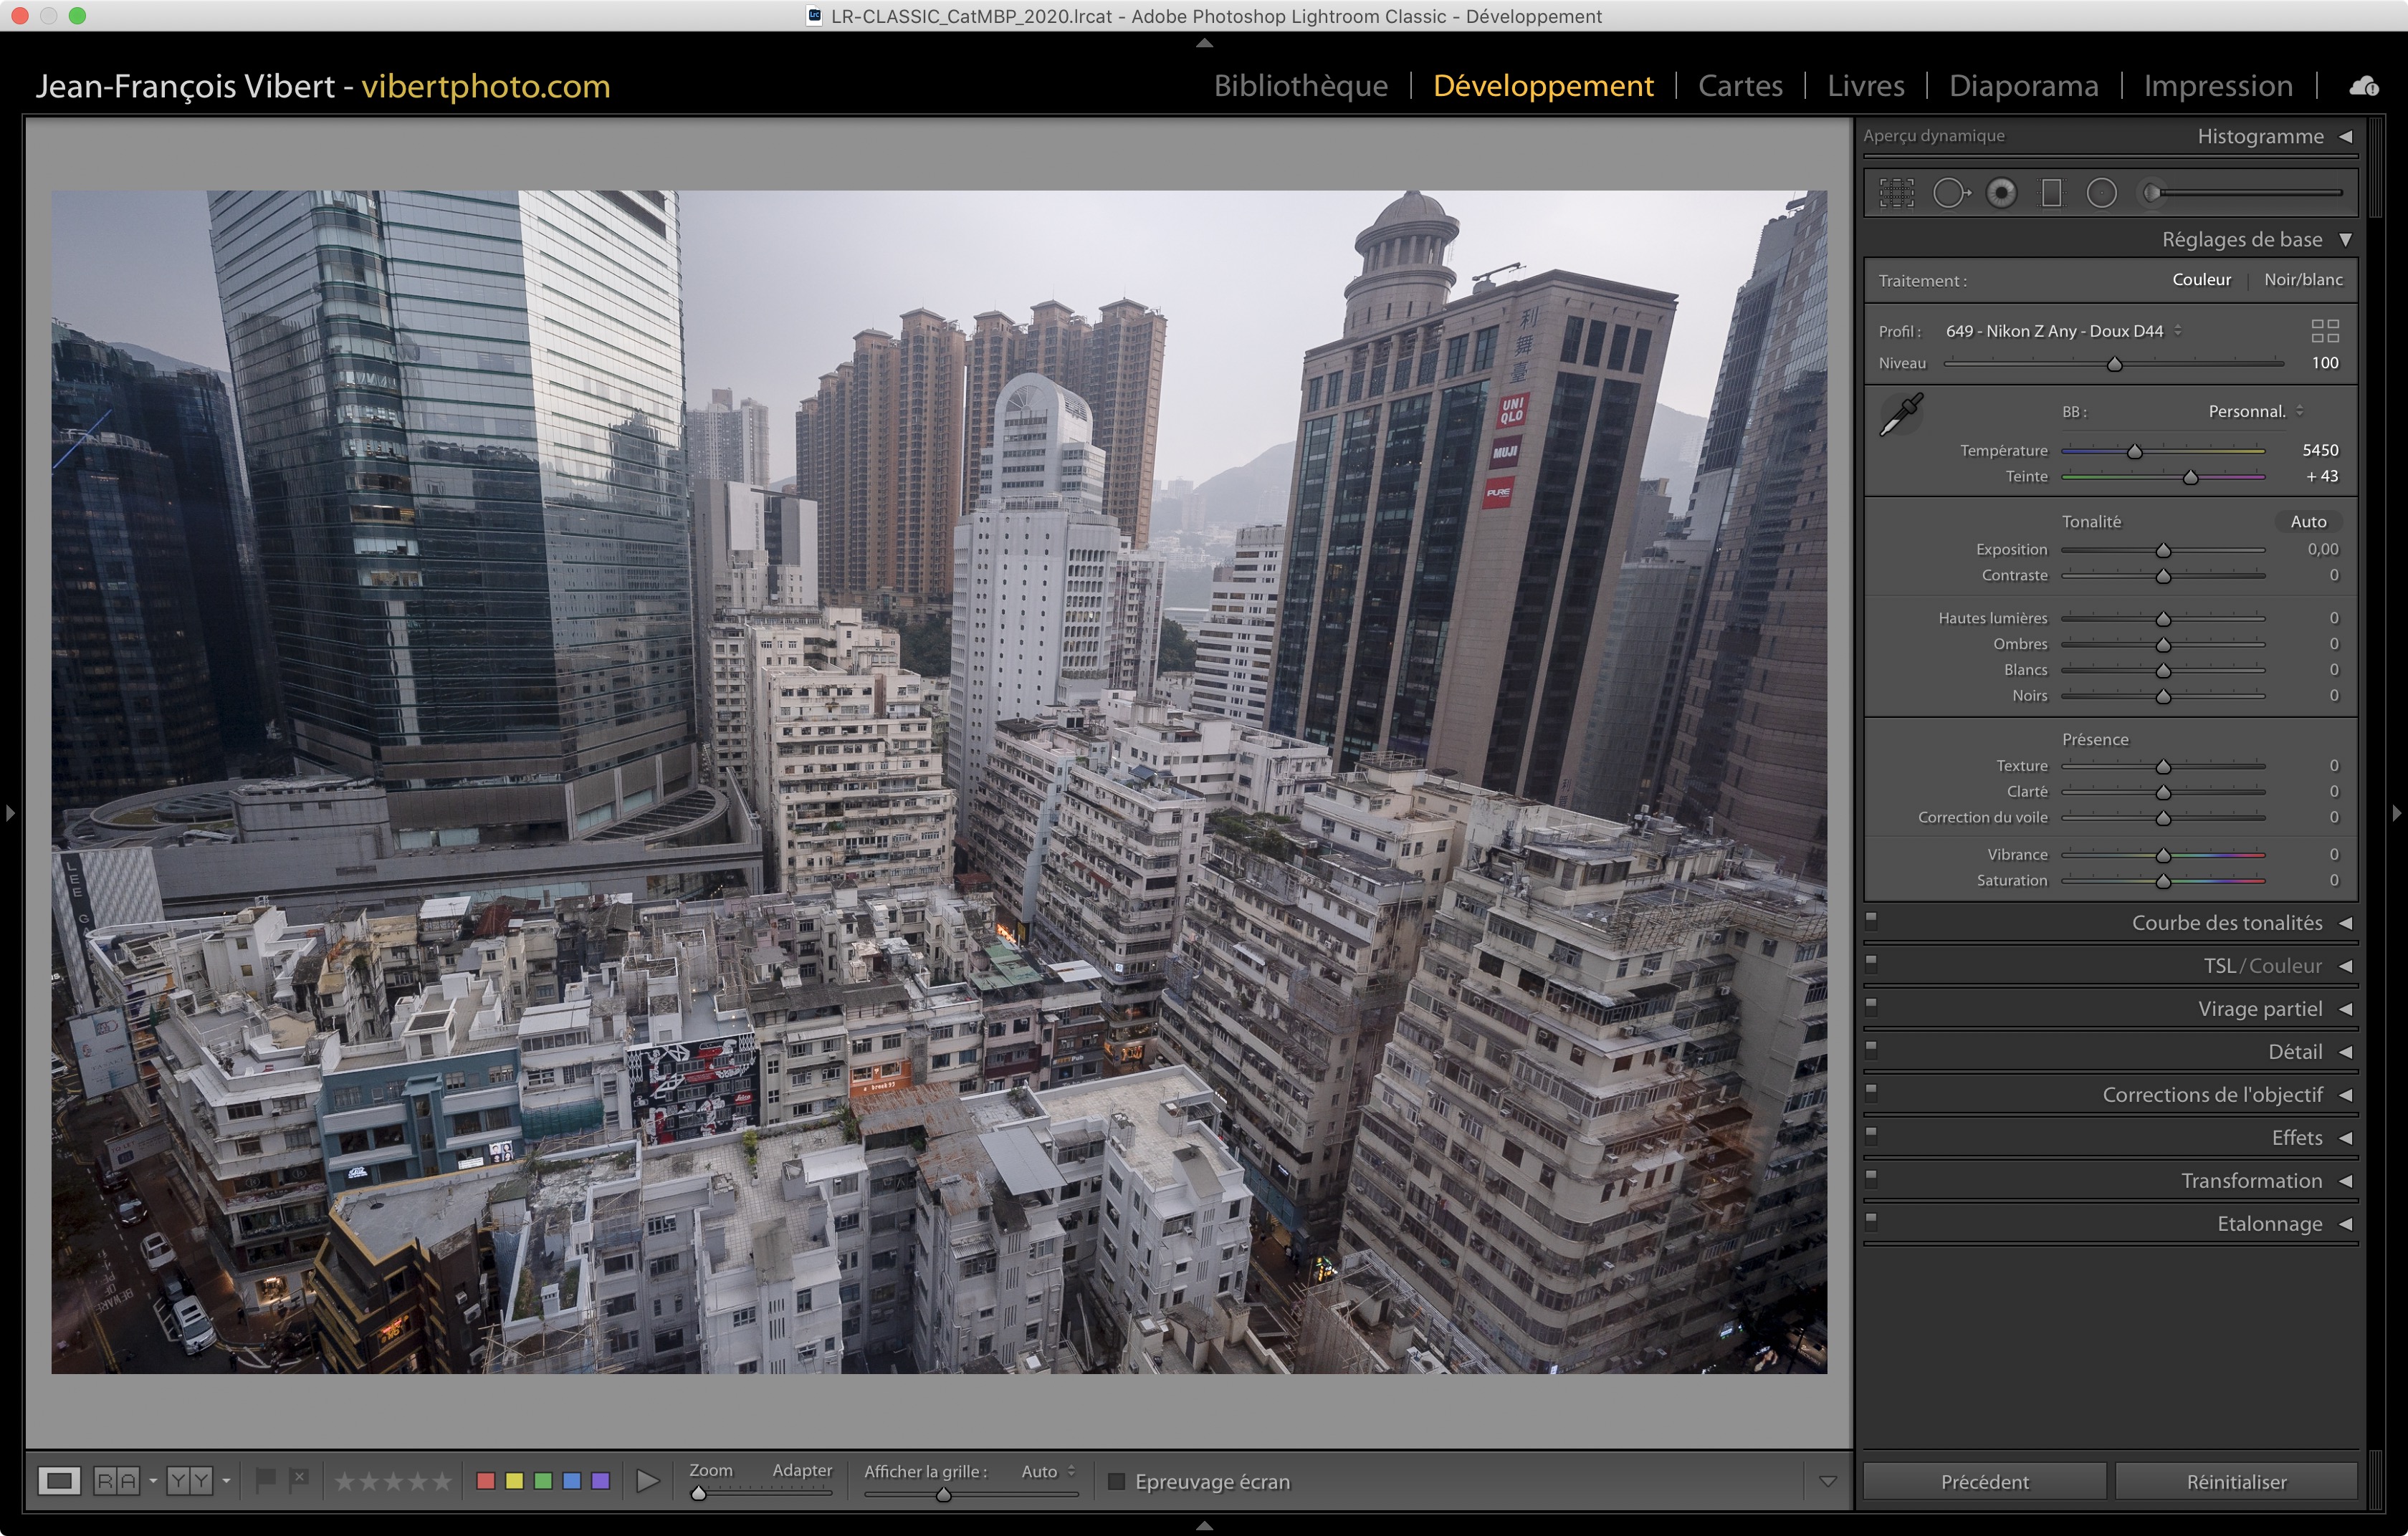Select the Graduated filter tool

tap(2051, 193)
